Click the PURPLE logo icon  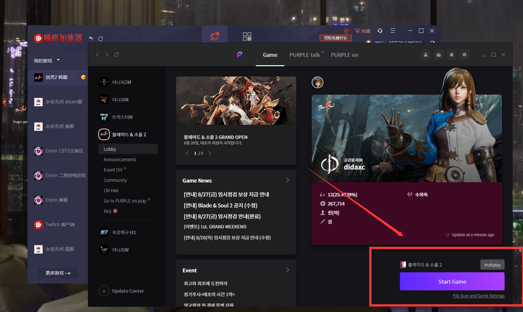coord(240,55)
